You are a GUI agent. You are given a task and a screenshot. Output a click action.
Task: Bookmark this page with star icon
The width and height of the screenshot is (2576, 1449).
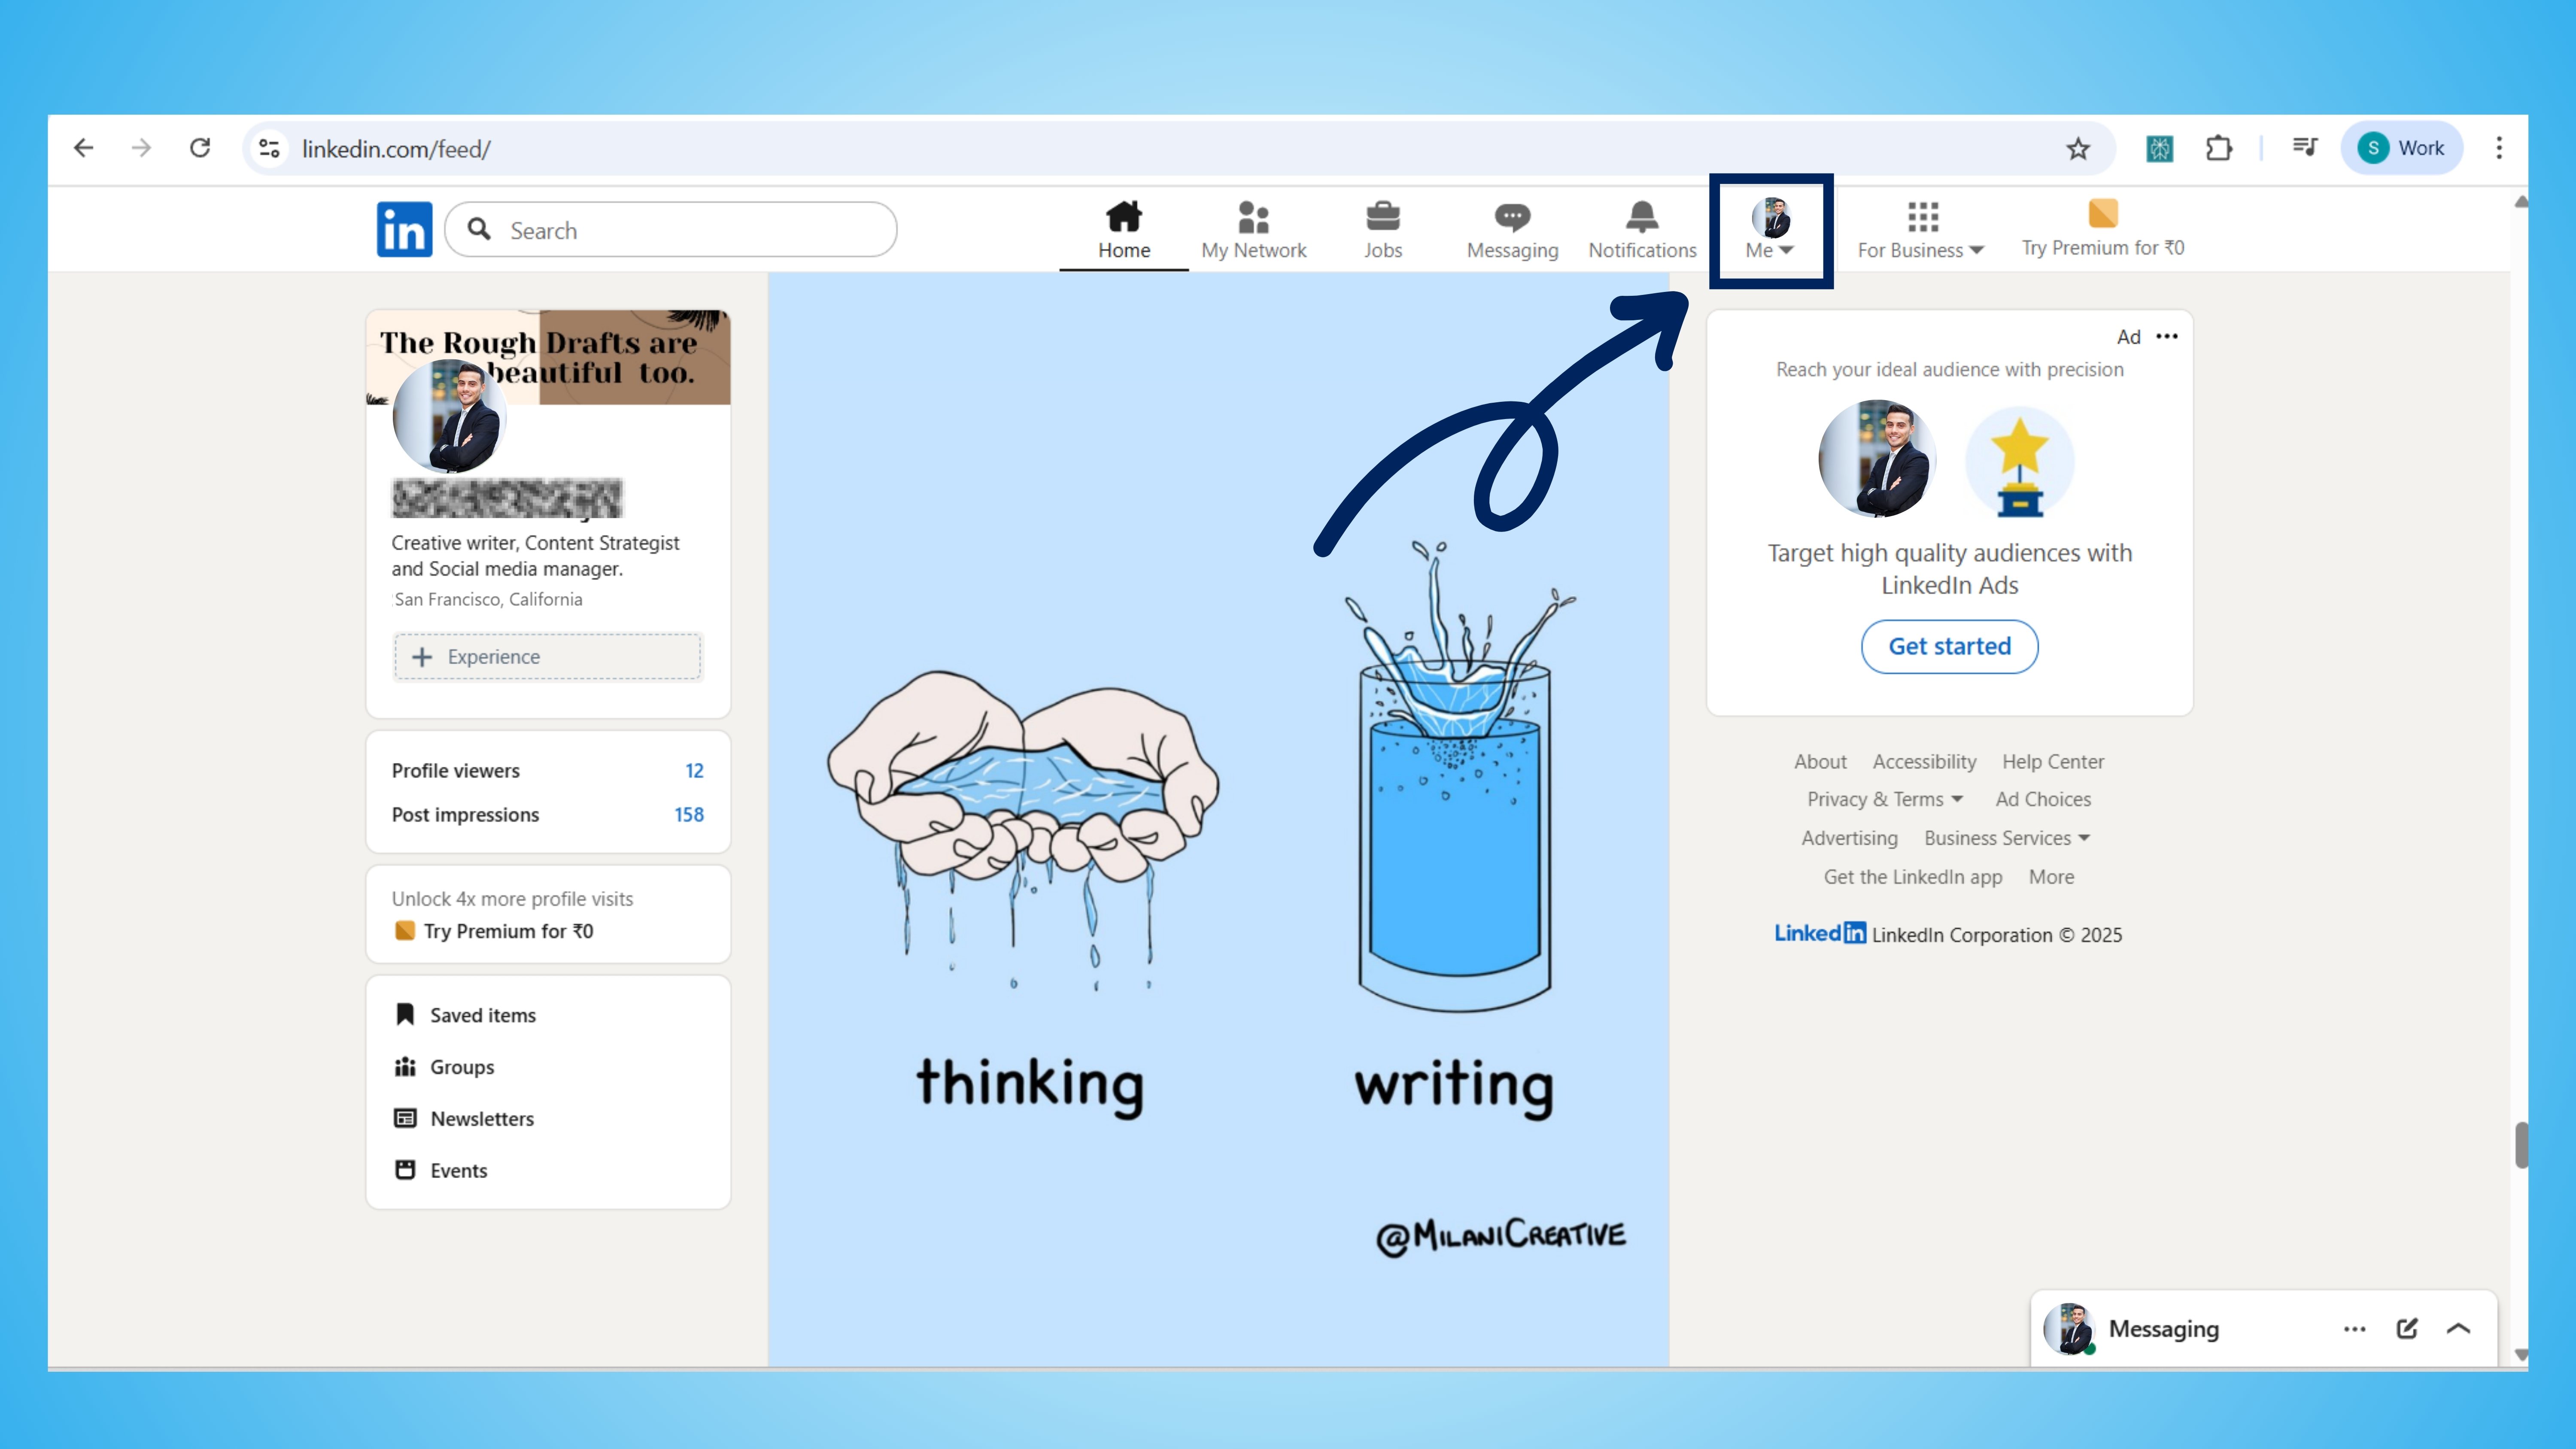(x=2078, y=149)
